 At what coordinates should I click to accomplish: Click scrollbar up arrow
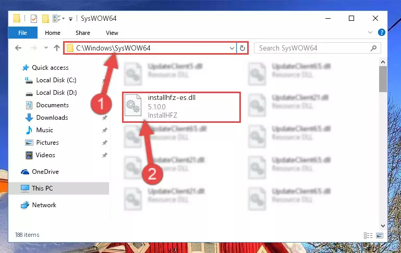coord(383,62)
